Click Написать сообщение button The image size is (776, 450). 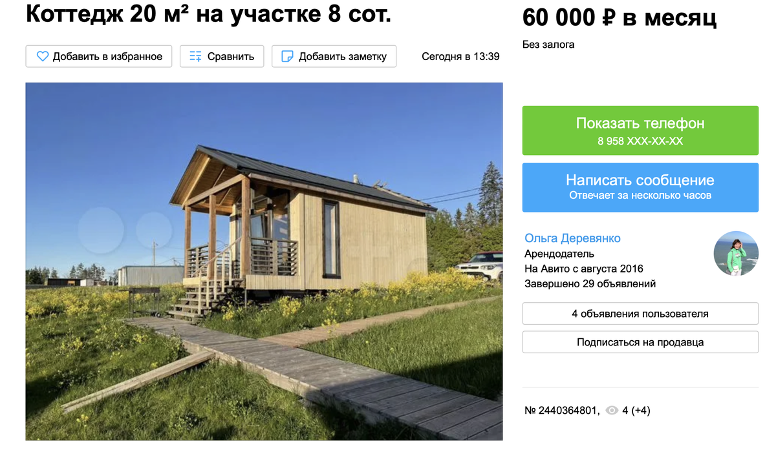click(x=640, y=187)
